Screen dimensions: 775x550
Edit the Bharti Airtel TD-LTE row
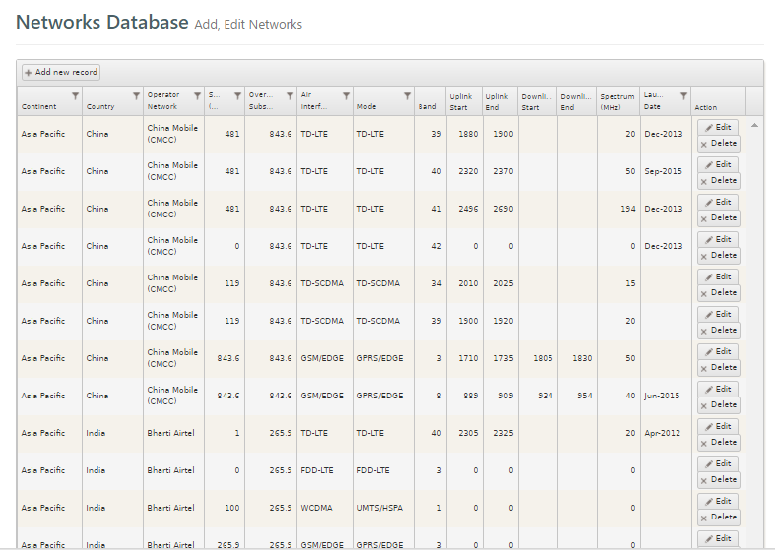[x=718, y=427]
